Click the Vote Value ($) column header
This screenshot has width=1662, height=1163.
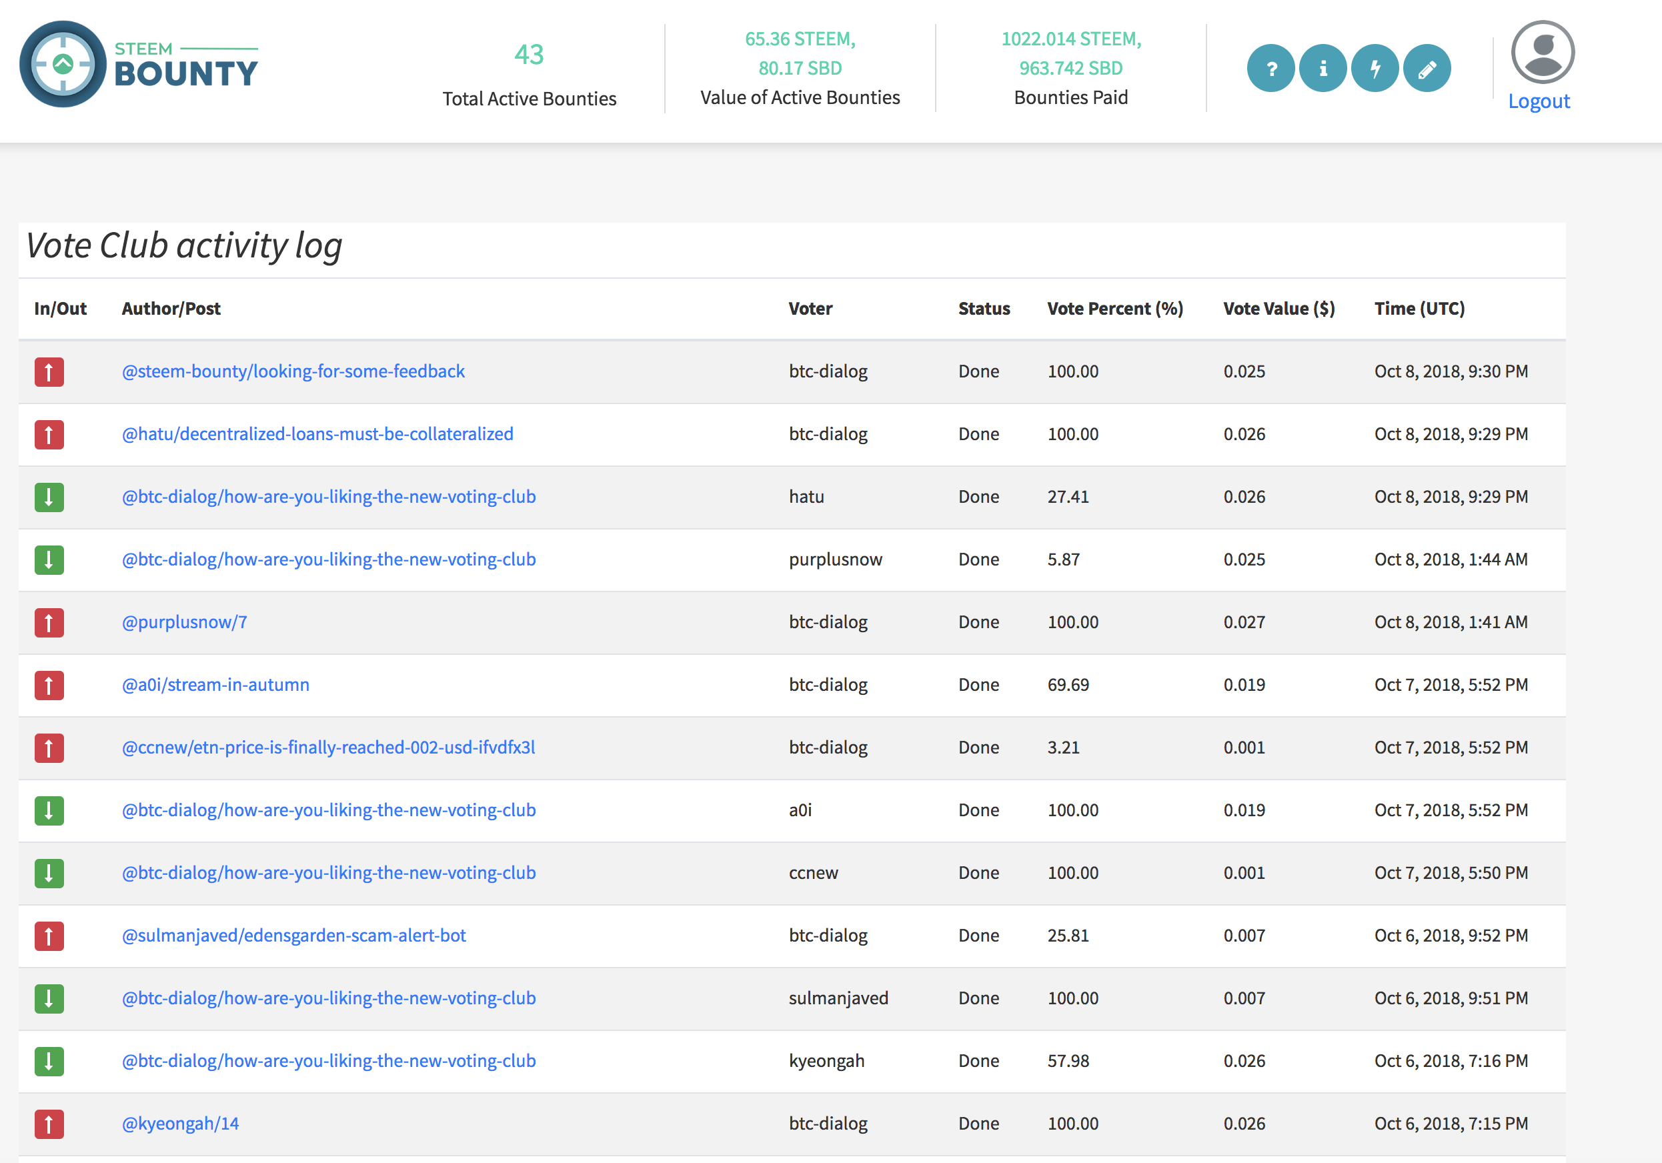click(x=1279, y=309)
